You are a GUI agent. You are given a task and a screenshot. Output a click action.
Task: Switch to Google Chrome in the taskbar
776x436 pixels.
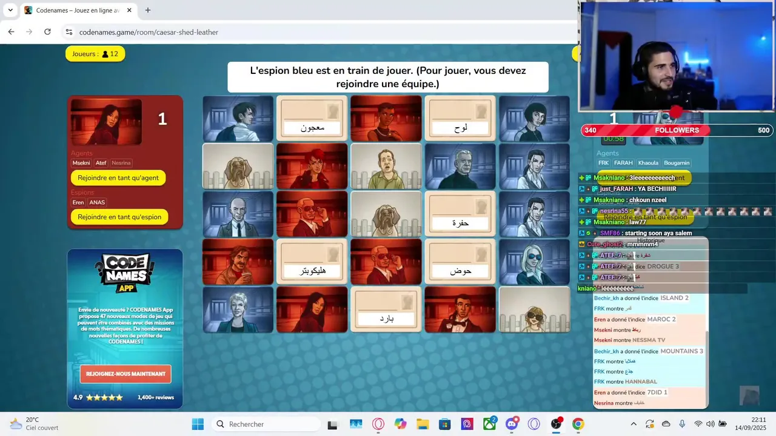pos(578,424)
